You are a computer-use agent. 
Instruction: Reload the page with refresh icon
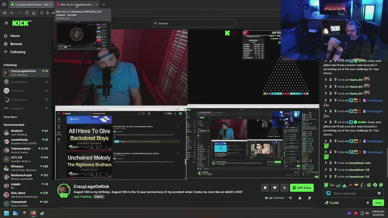27,13
